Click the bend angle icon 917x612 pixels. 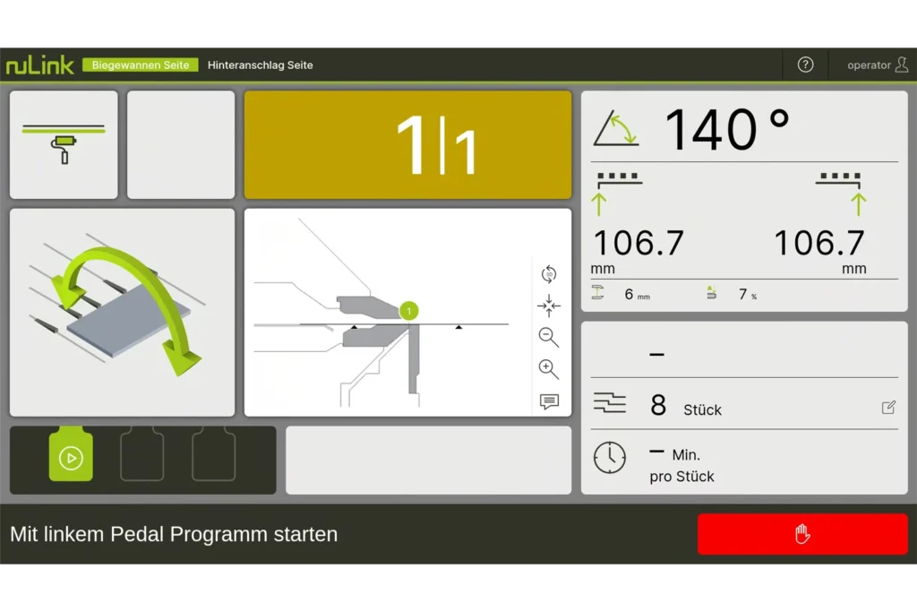tap(616, 128)
